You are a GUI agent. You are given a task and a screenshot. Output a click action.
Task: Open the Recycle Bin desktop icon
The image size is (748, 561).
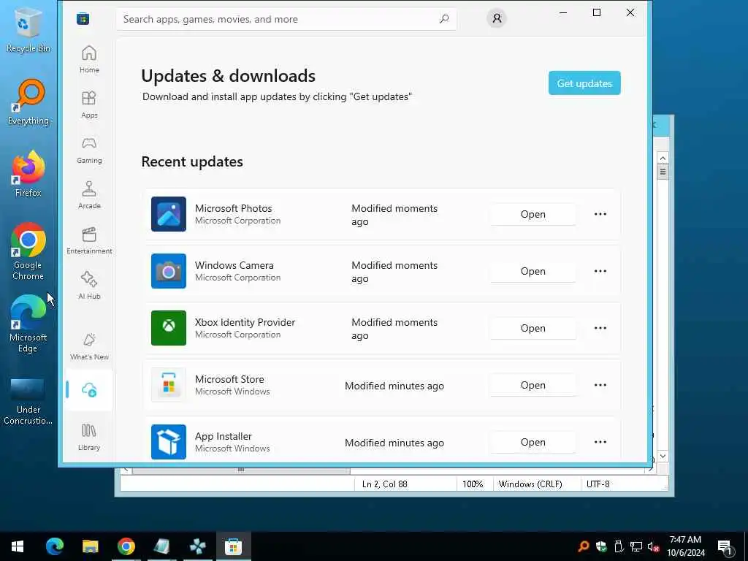(x=28, y=29)
